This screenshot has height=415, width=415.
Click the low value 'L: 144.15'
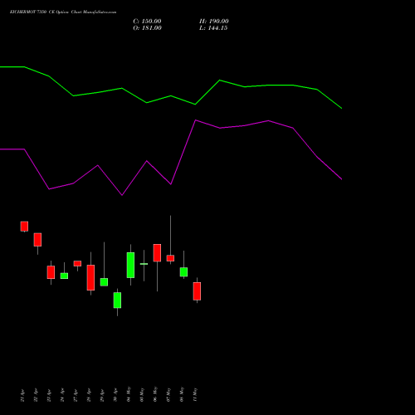[213, 28]
